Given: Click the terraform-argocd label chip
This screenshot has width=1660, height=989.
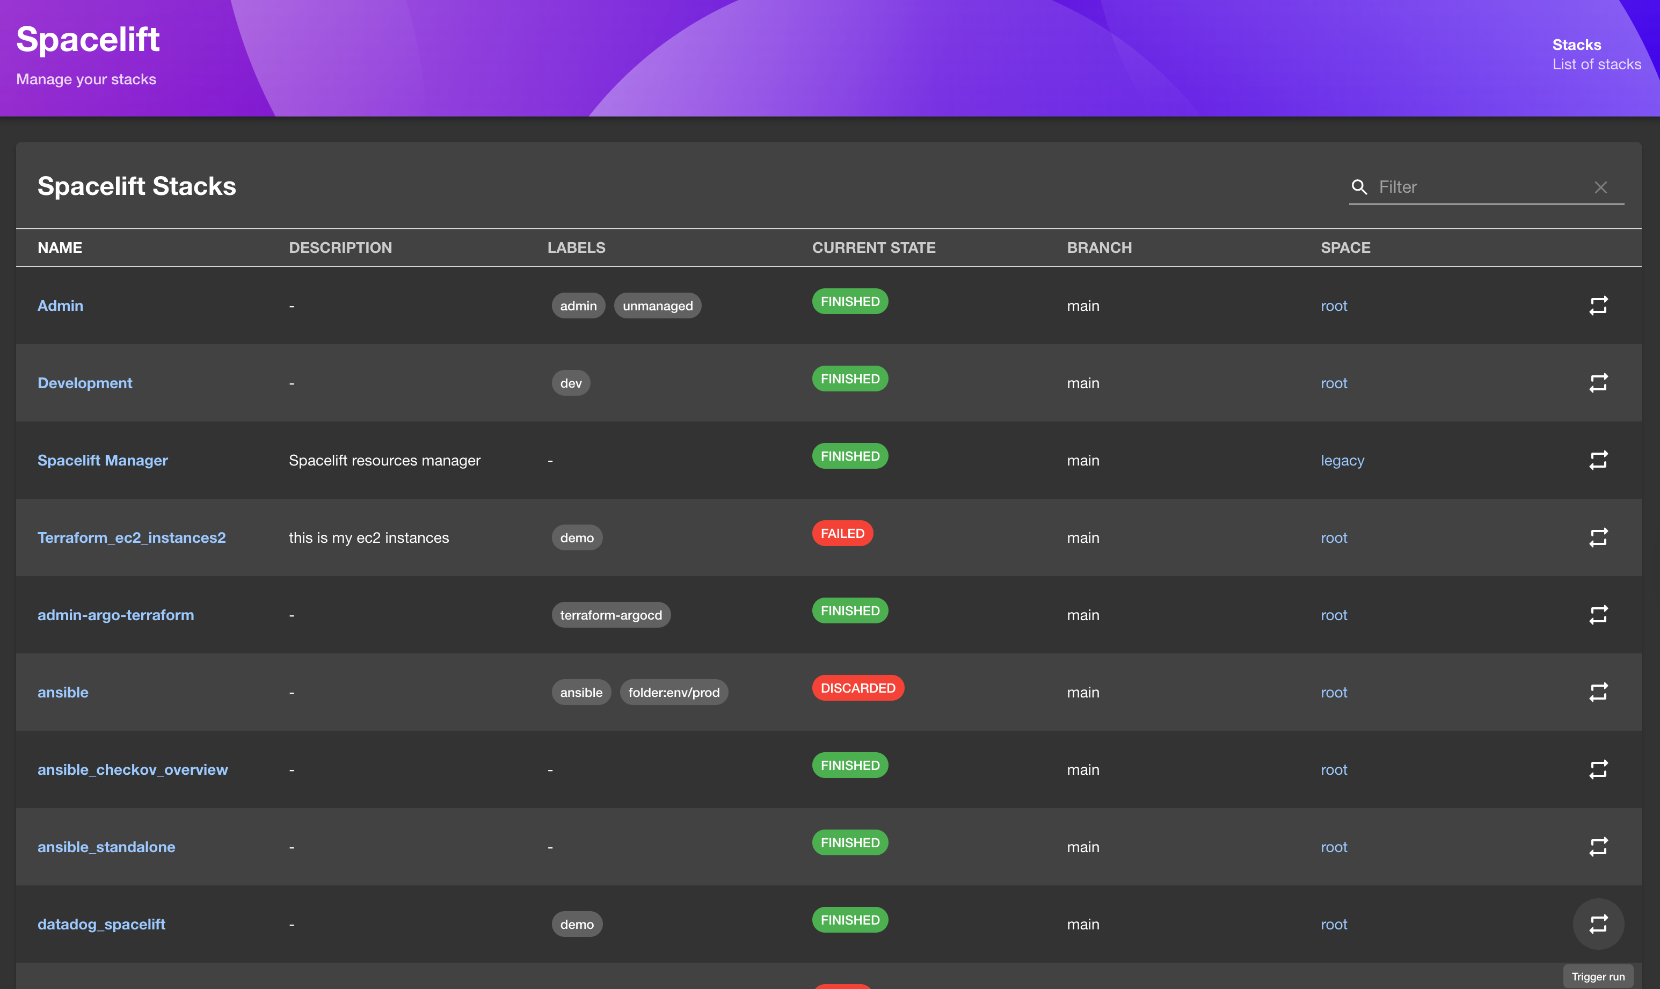Looking at the screenshot, I should click(x=610, y=614).
